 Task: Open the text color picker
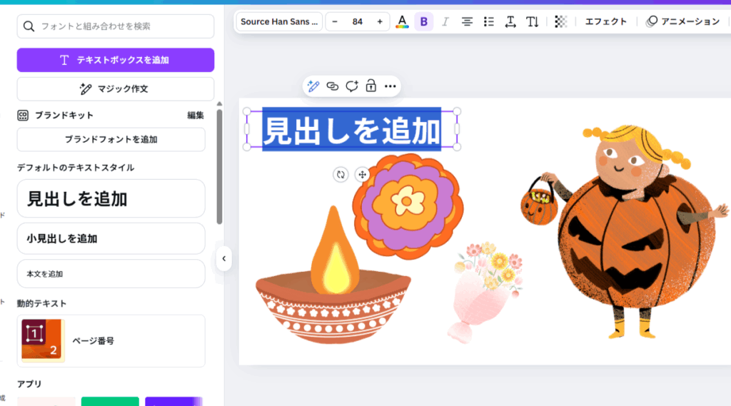tap(403, 21)
